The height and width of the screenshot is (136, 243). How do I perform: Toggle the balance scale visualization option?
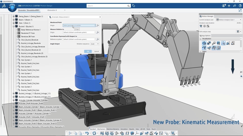[204, 43]
